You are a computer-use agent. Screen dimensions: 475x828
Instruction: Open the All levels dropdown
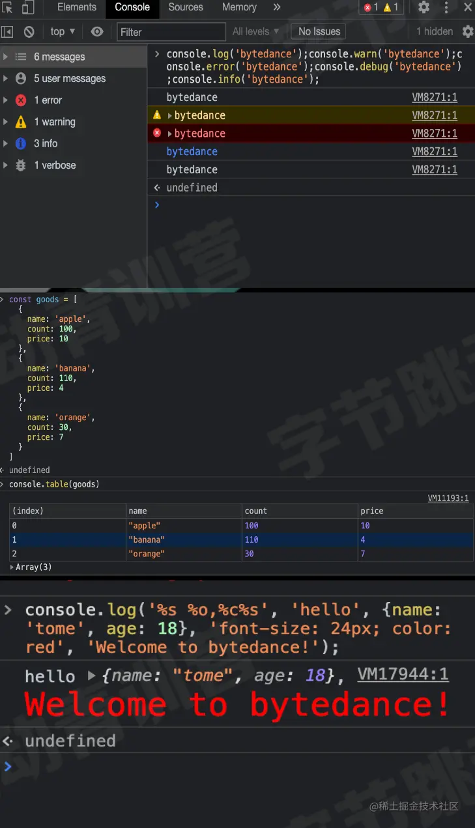[255, 31]
